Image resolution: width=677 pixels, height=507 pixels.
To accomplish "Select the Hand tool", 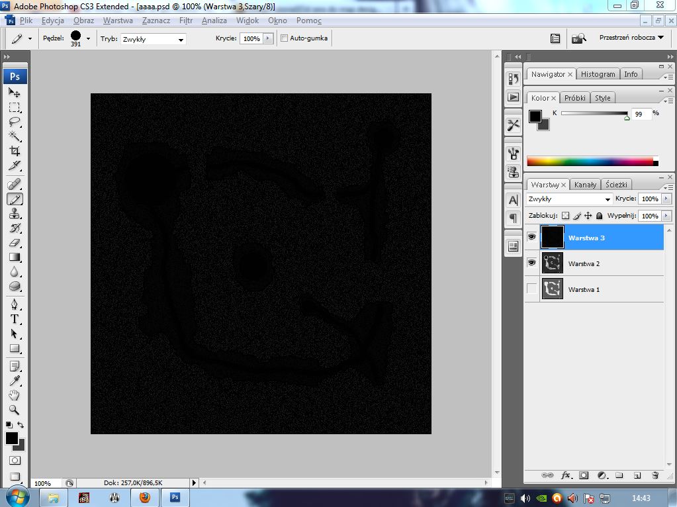I will click(15, 395).
